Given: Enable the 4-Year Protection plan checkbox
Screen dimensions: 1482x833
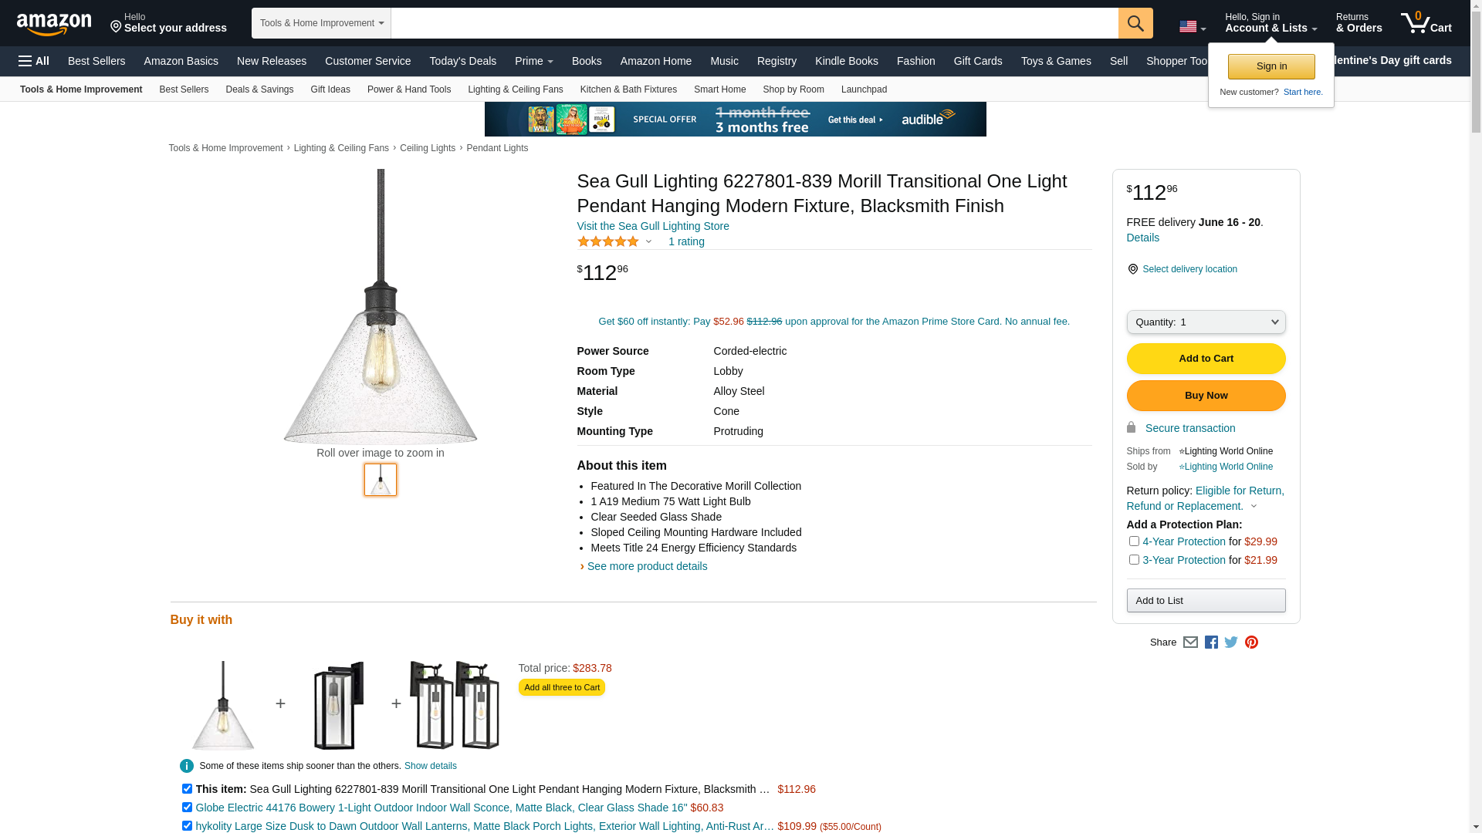Looking at the screenshot, I should click(1134, 541).
